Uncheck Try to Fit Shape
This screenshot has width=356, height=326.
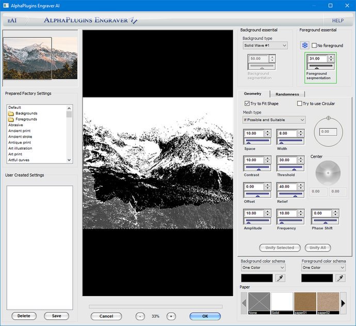click(x=247, y=104)
